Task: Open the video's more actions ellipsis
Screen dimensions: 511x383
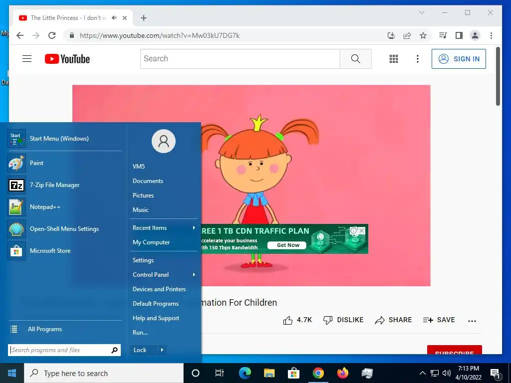Action: (472, 321)
